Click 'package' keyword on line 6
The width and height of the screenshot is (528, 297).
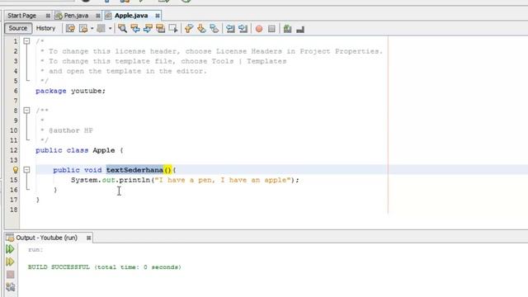(x=51, y=92)
